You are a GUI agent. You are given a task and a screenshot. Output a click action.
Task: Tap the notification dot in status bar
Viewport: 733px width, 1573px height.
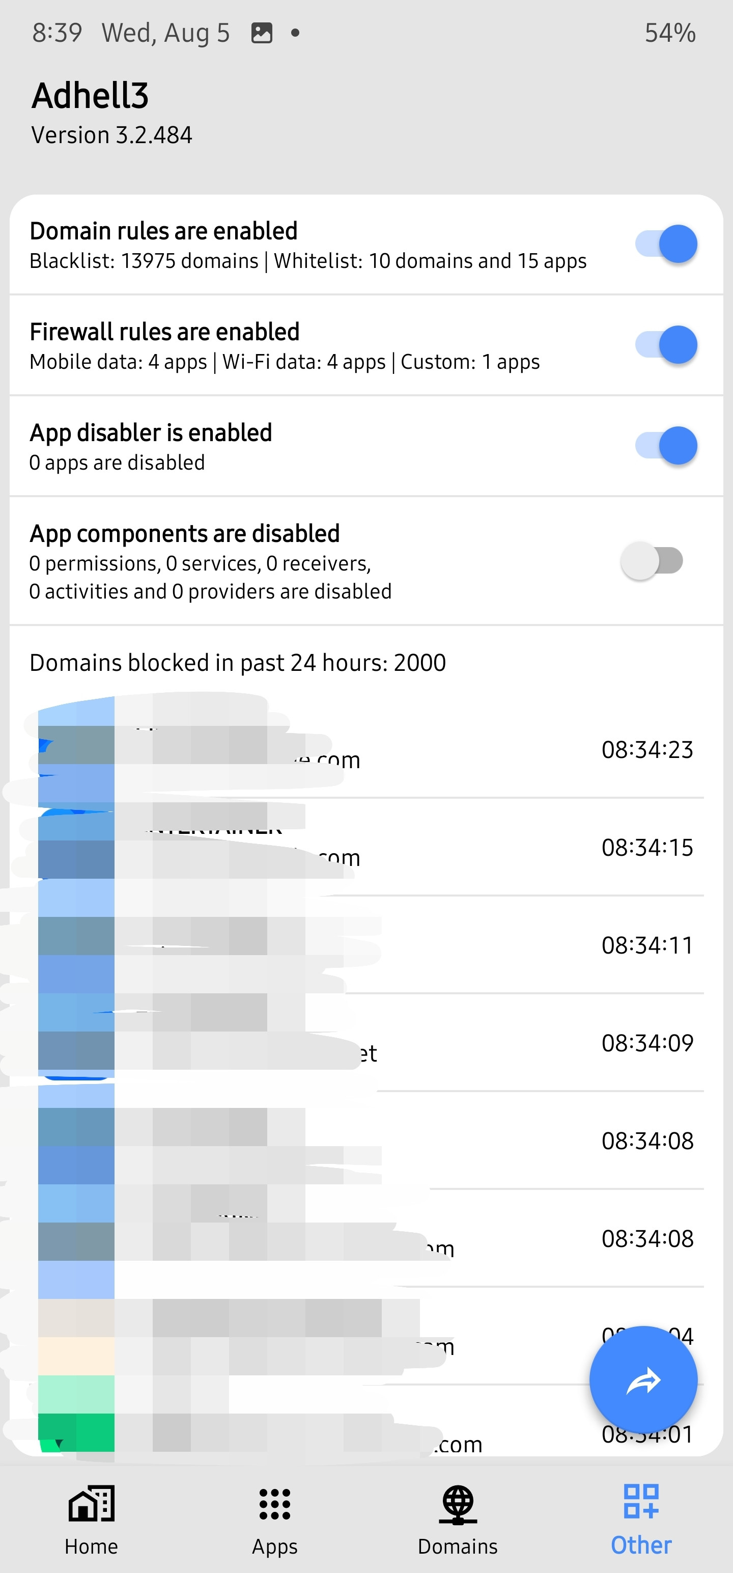pyautogui.click(x=295, y=33)
